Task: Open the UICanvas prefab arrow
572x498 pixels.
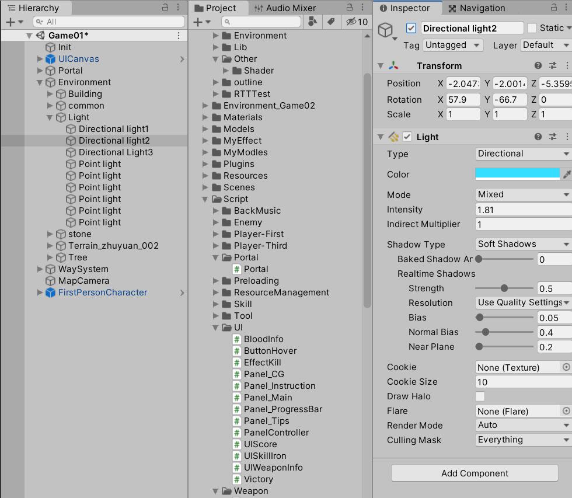Action: pos(182,59)
